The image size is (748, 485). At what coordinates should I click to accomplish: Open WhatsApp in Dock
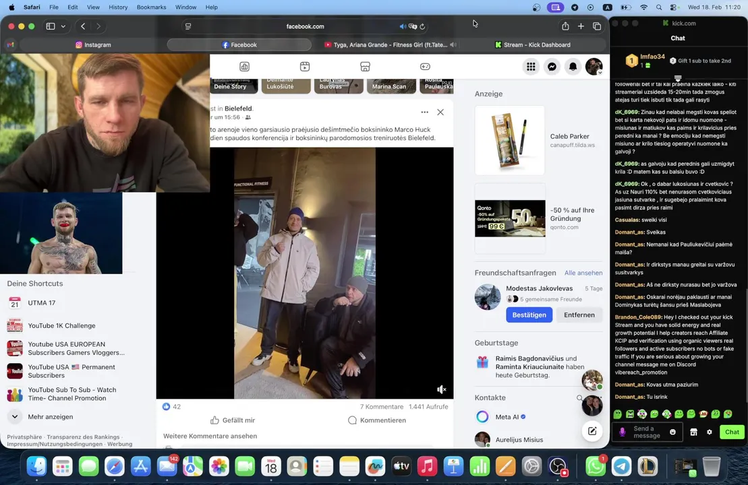pos(595,466)
